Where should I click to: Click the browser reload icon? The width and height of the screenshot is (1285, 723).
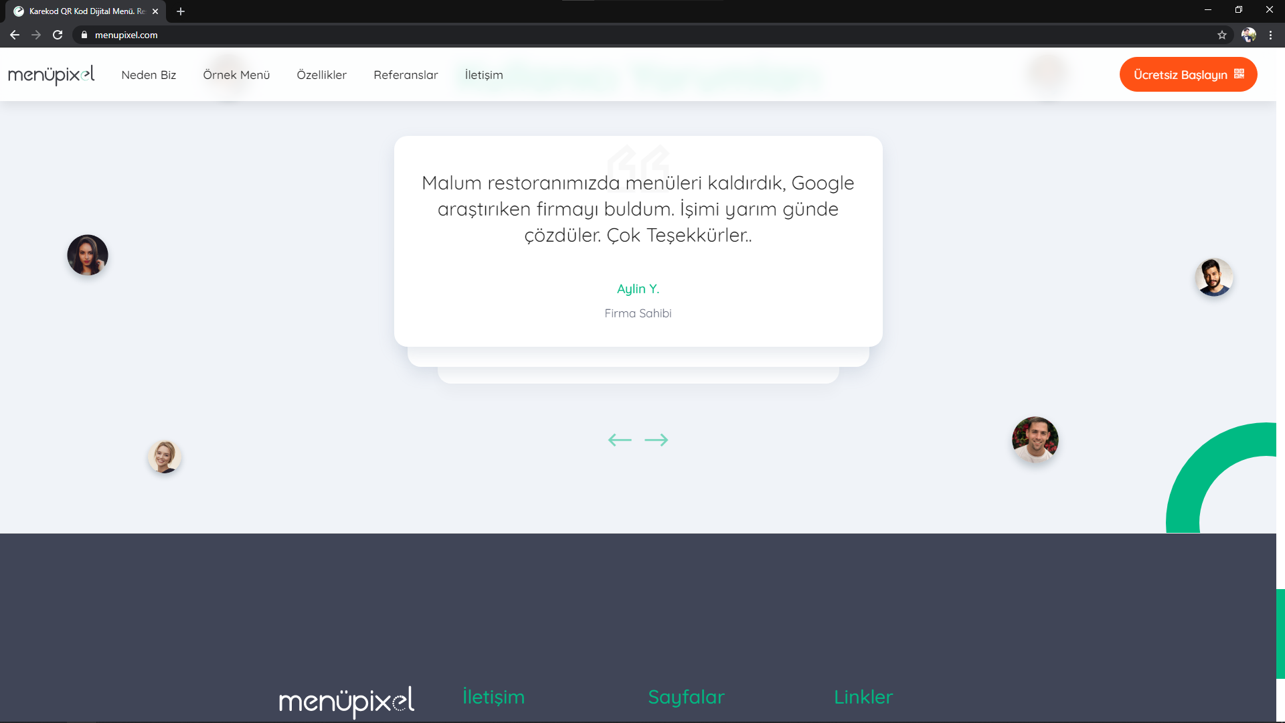coord(58,35)
